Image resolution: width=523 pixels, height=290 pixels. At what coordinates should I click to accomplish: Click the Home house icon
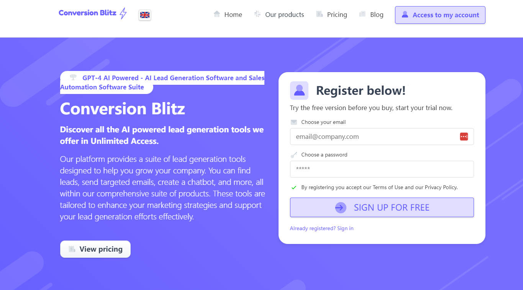(x=217, y=14)
